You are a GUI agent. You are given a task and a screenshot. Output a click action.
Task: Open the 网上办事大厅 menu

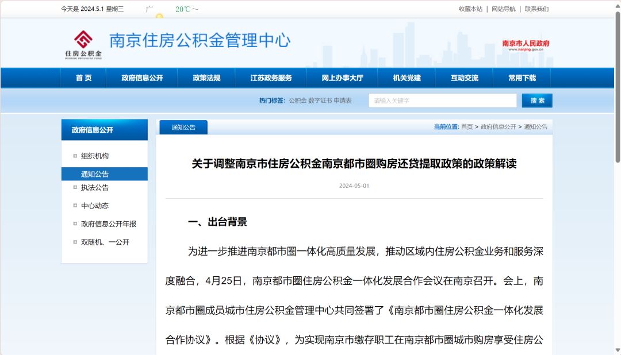(342, 78)
